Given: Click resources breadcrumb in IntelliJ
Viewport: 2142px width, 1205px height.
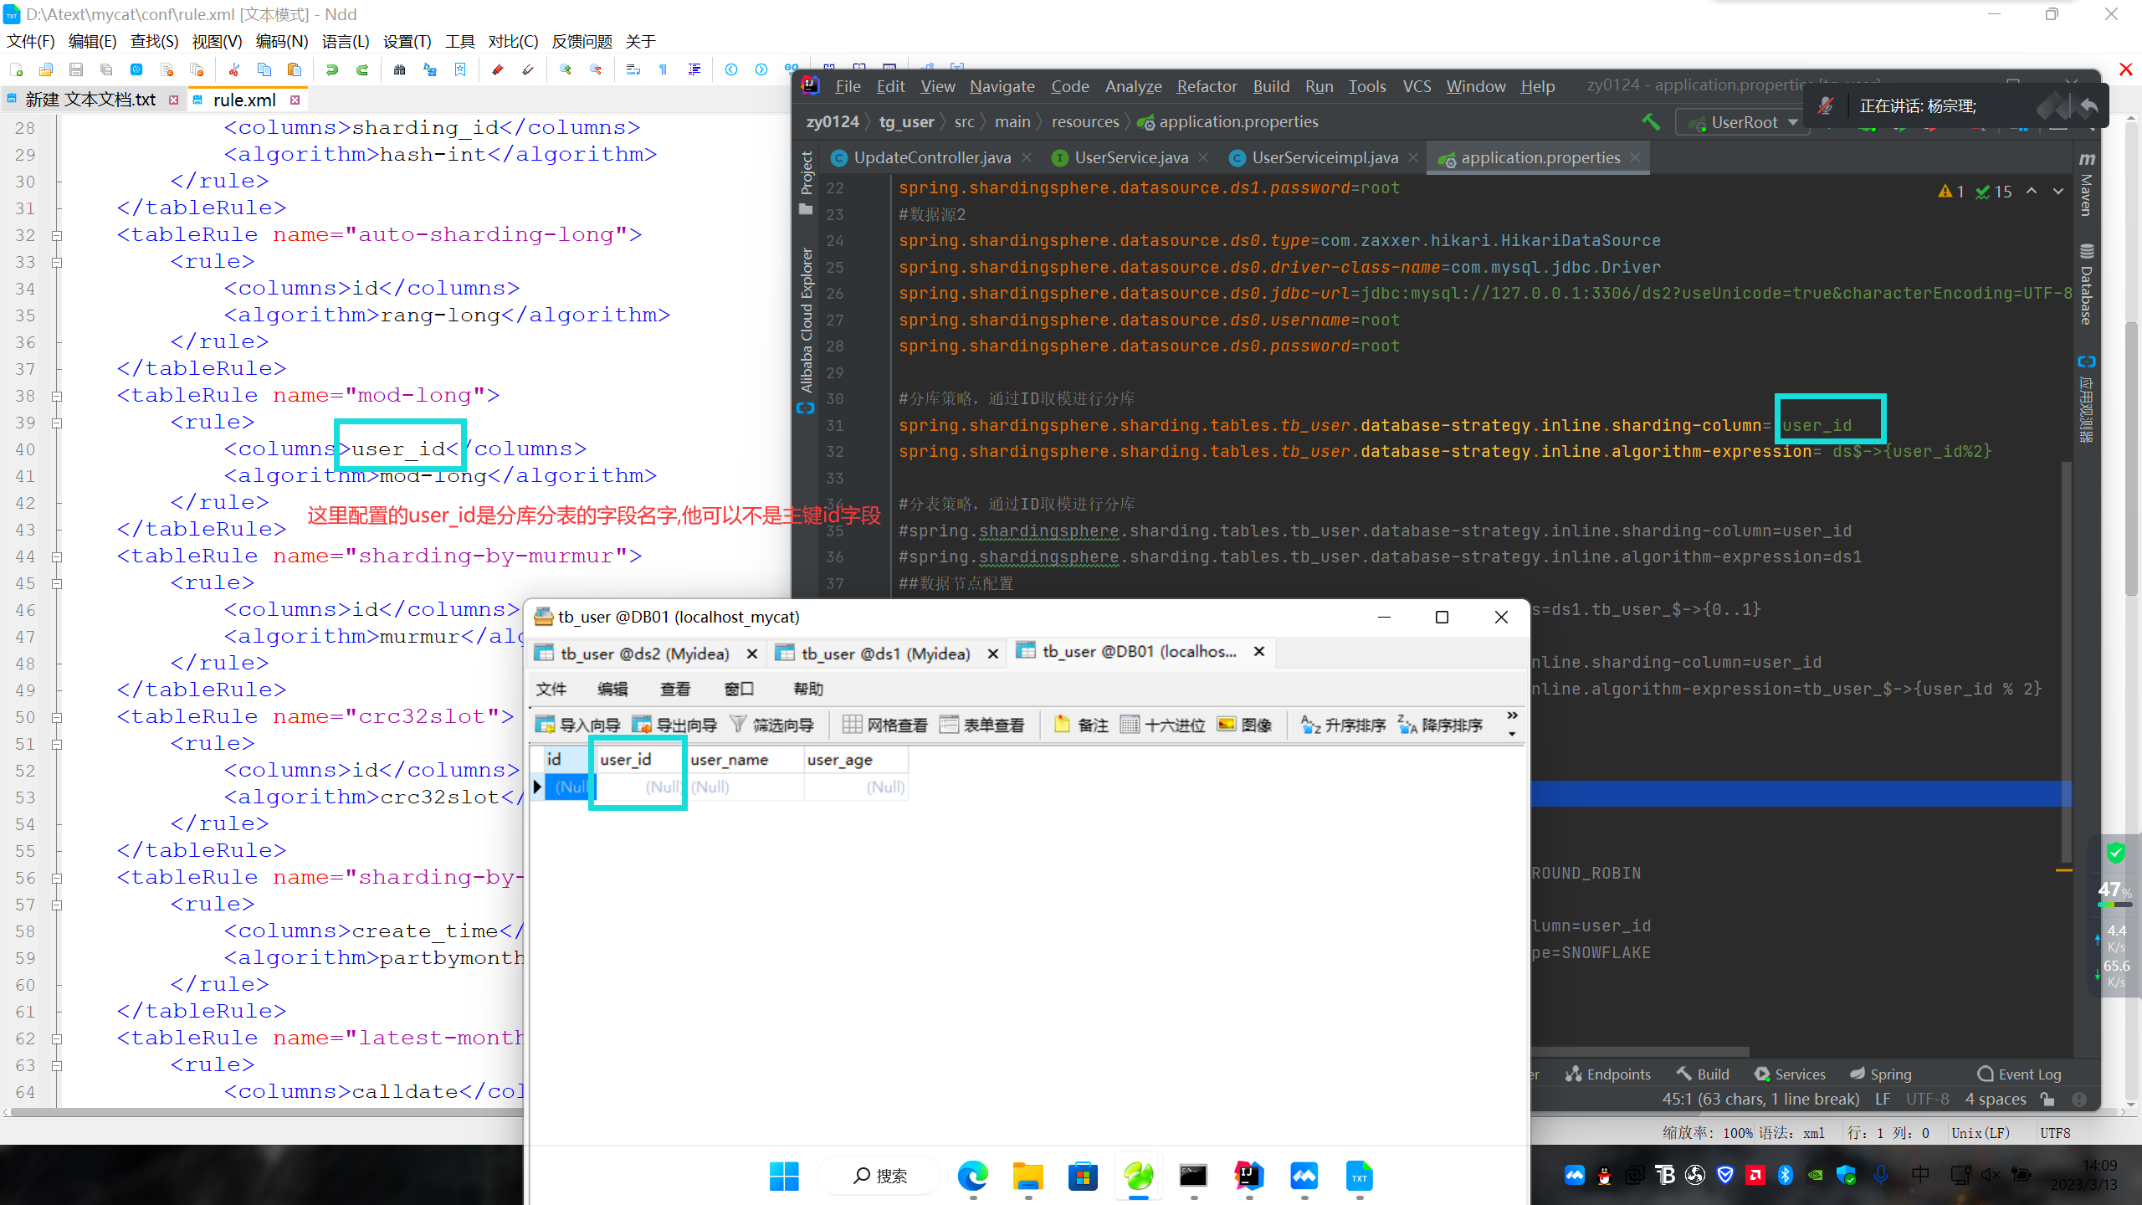Looking at the screenshot, I should pos(1085,122).
